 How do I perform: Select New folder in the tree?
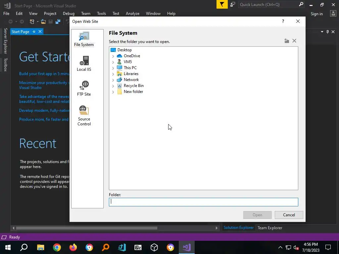point(130,92)
